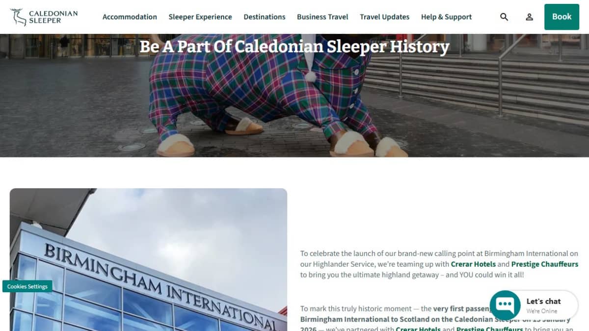Click the Birmingham International station image
This screenshot has height=331, width=589.
point(148,259)
